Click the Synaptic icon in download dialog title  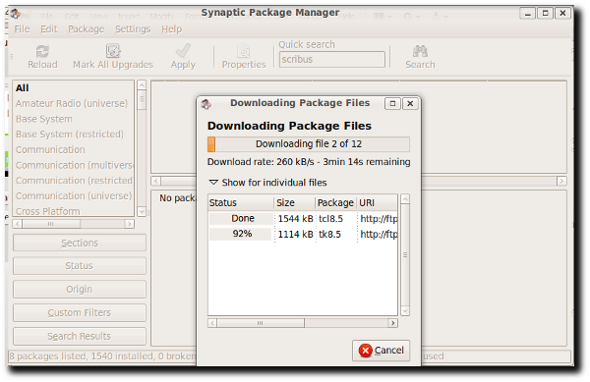[x=206, y=104]
